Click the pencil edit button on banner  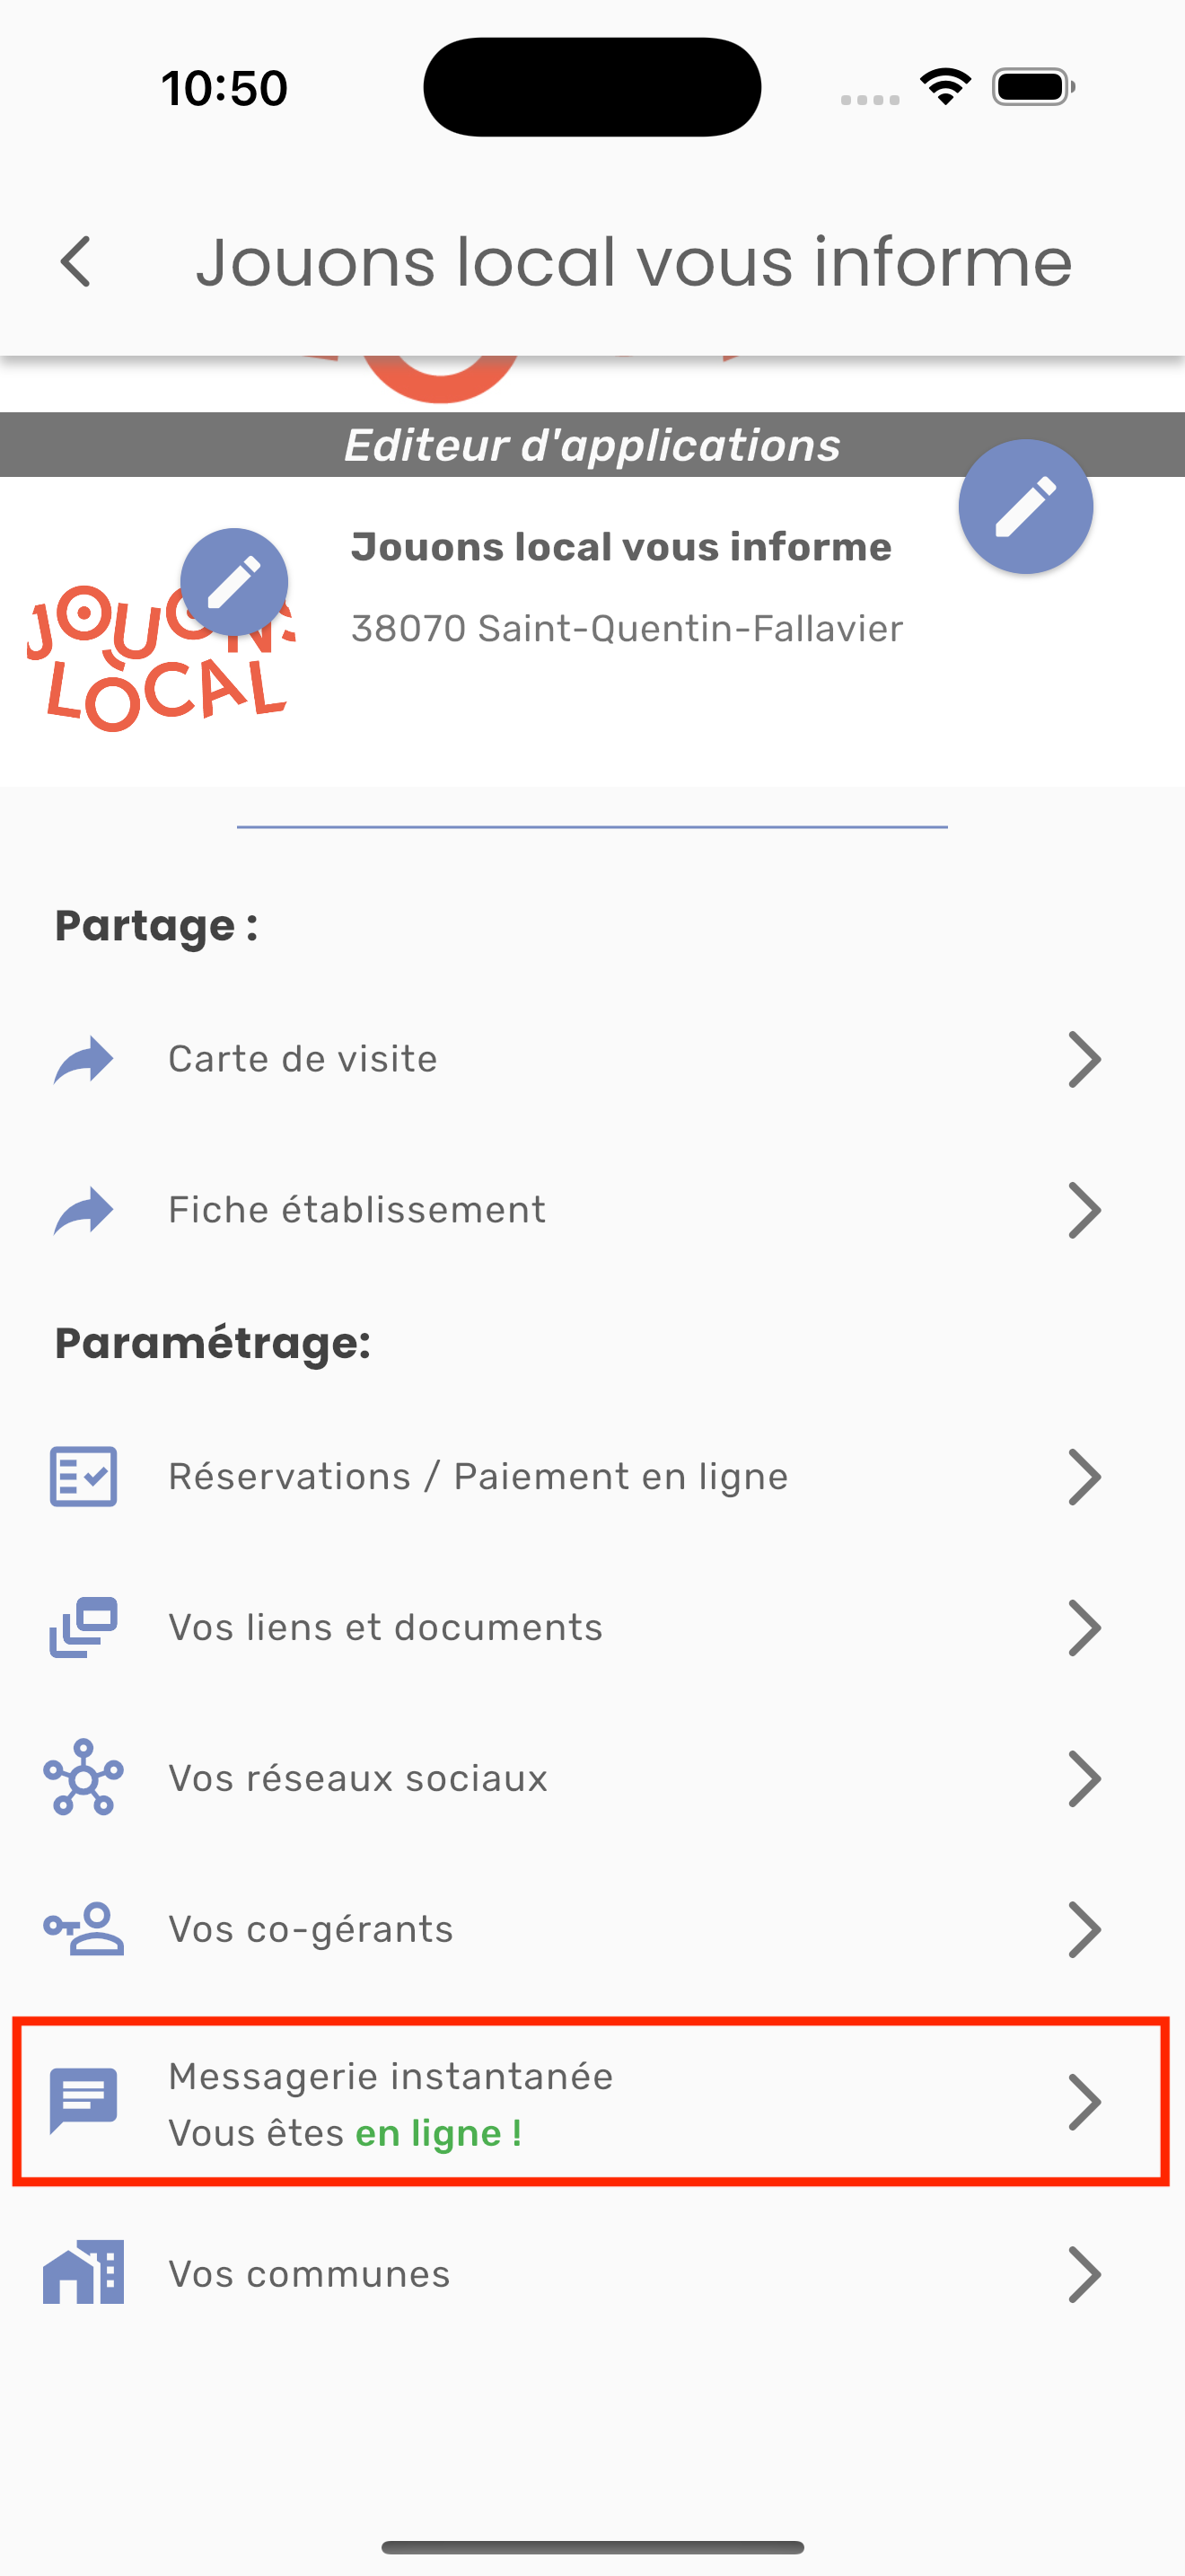[x=1025, y=506]
